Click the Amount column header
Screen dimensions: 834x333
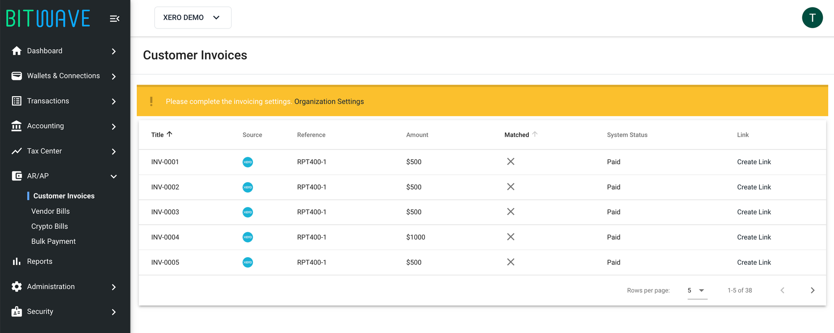[417, 135]
